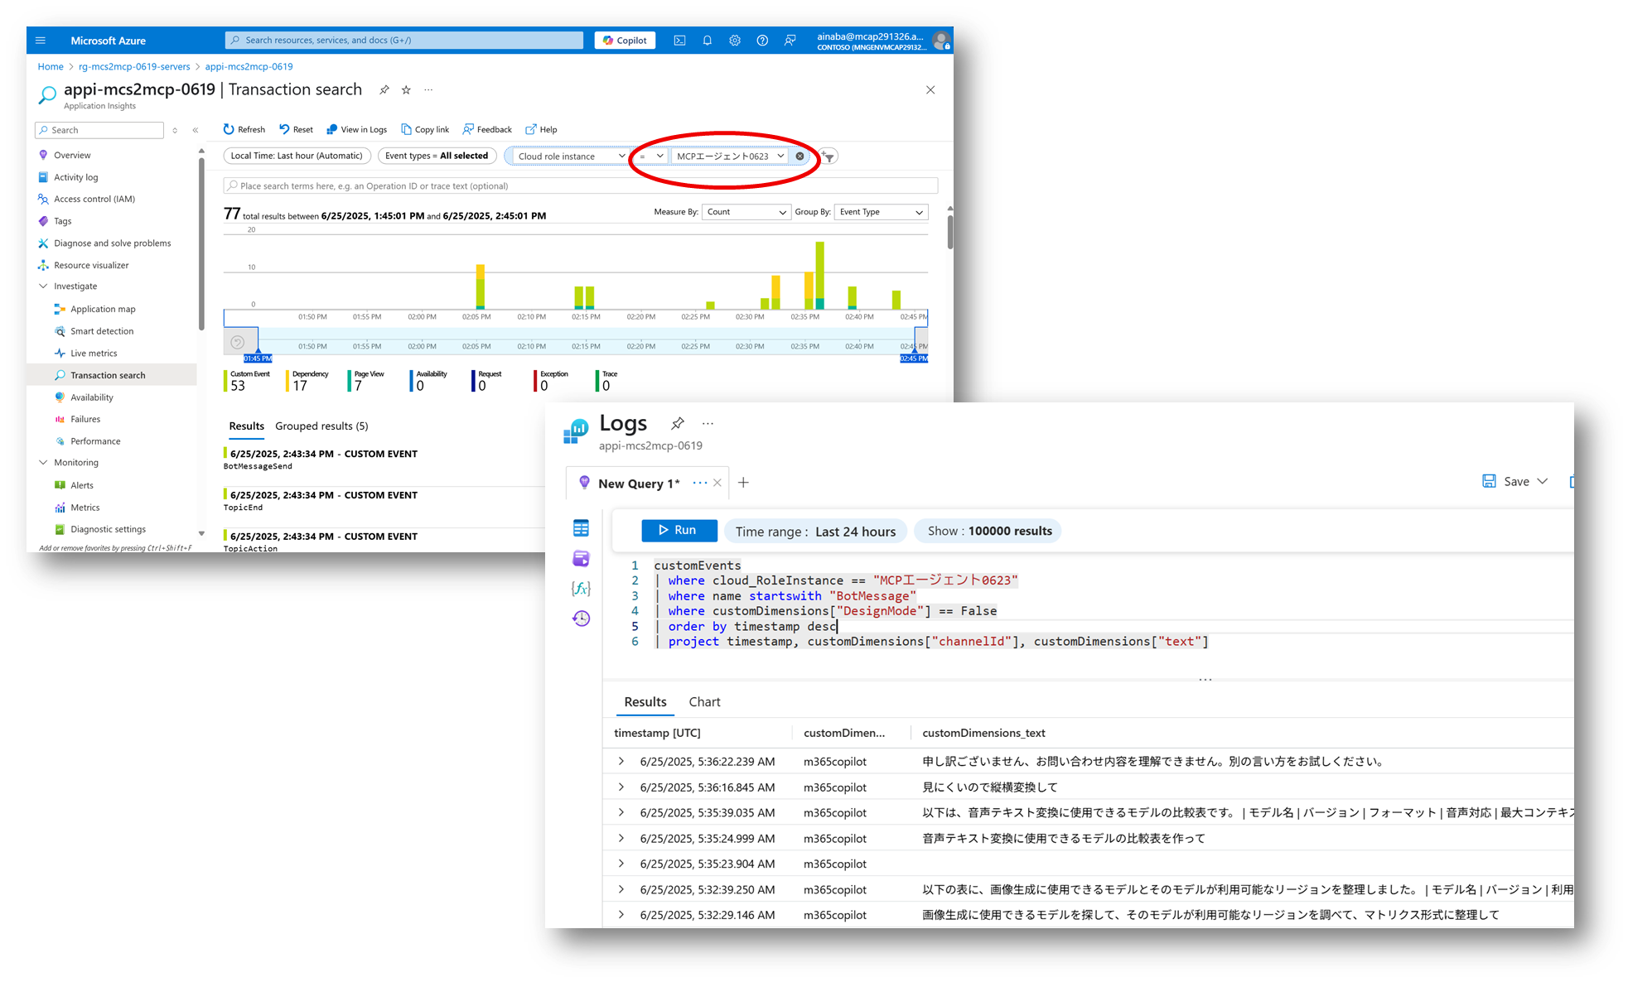Pin the Logs blade
1628x982 pixels.
click(x=678, y=423)
